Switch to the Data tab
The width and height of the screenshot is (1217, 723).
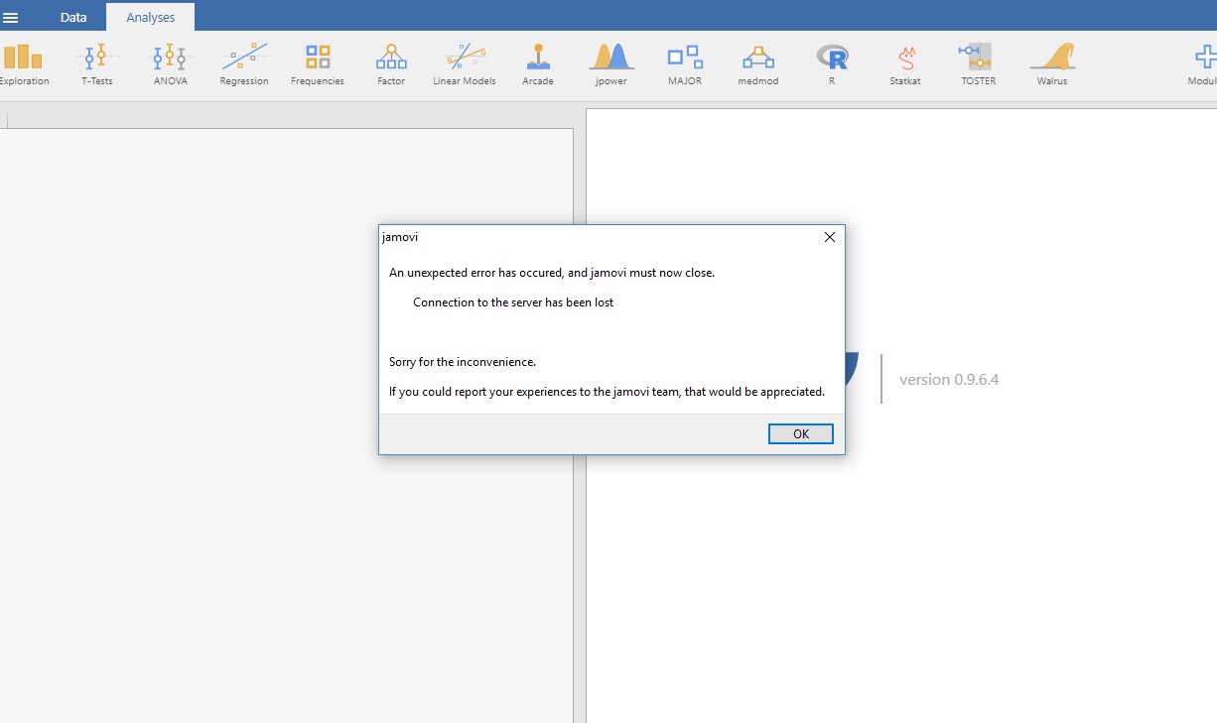pyautogui.click(x=73, y=17)
